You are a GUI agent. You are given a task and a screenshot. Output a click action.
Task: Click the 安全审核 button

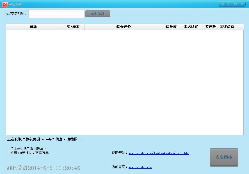224,157
